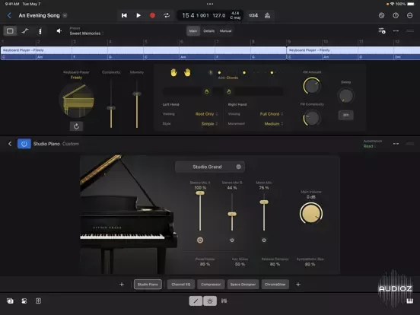Select the region view rectangle button
Image resolution: width=420 pixels, height=315 pixels.
click(10, 31)
